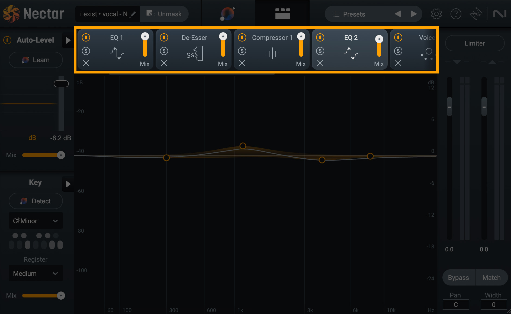This screenshot has height=314, width=511.
Task: Toggle the EQ 1 module power button
Action: point(86,37)
